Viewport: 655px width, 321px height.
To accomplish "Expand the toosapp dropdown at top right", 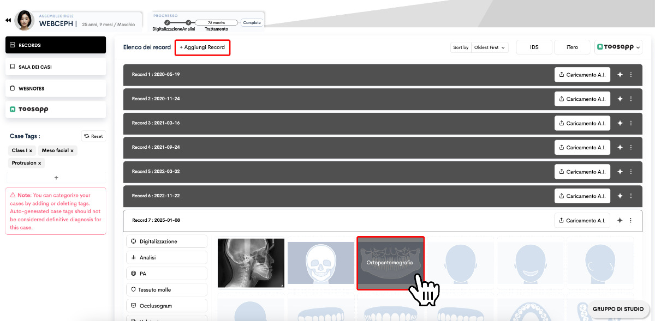I will pos(618,47).
